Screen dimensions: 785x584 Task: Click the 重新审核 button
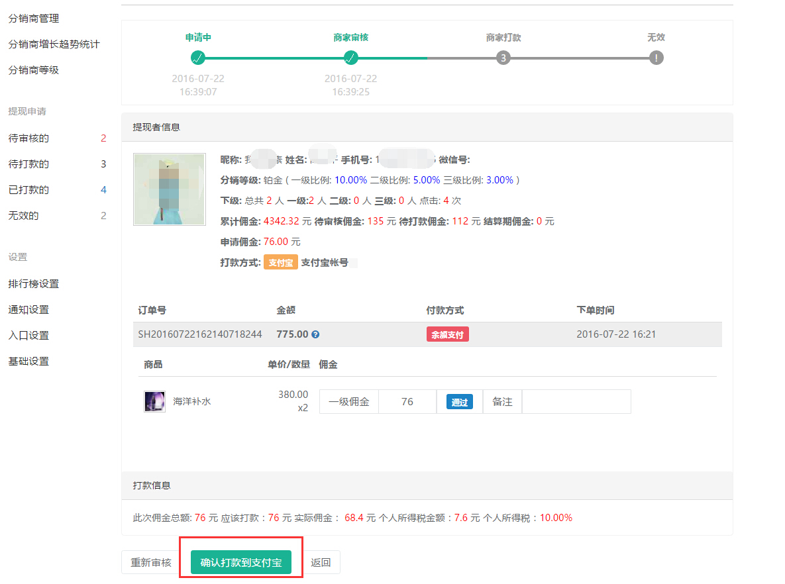click(x=151, y=562)
